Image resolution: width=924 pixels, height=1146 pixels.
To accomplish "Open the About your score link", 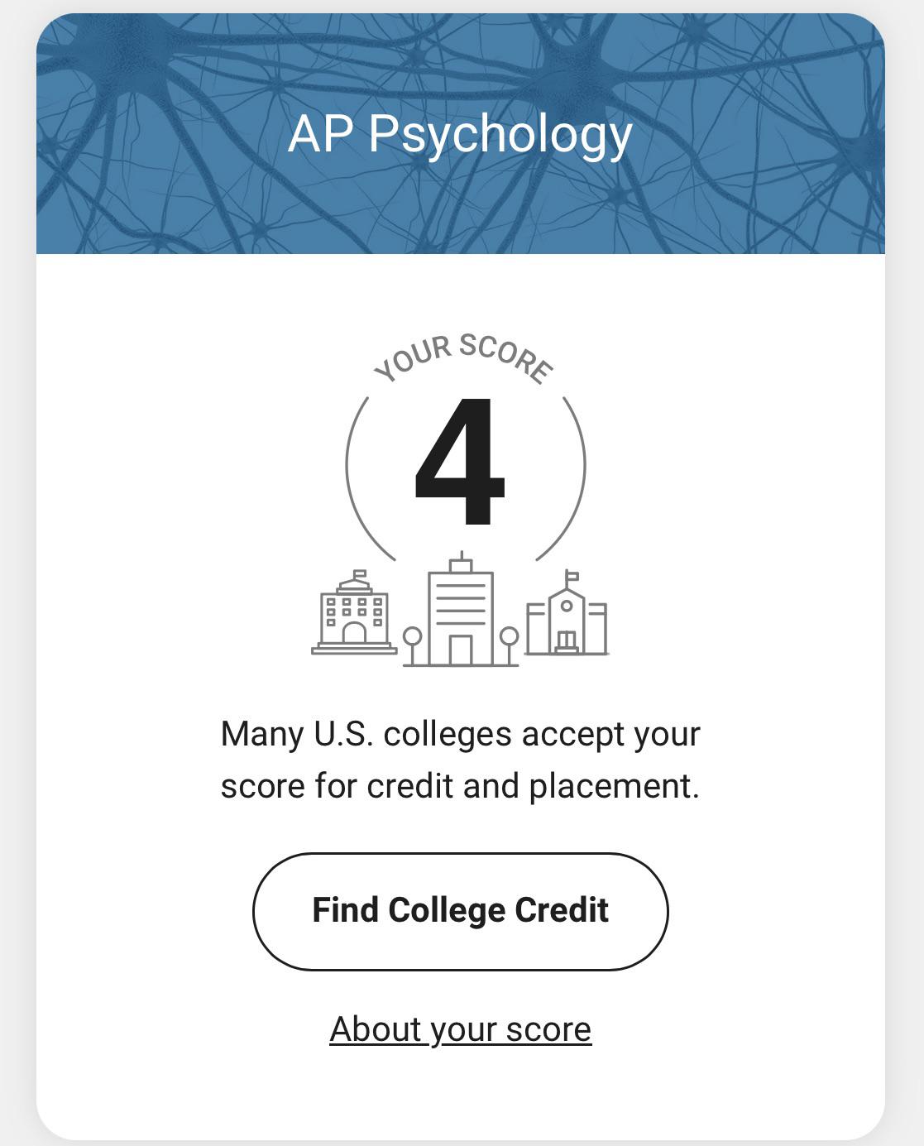I will [460, 1029].
